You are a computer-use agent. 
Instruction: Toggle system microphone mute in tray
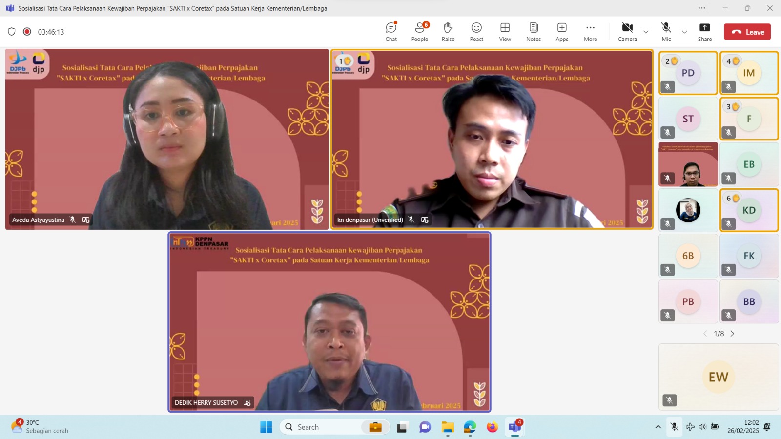click(674, 427)
